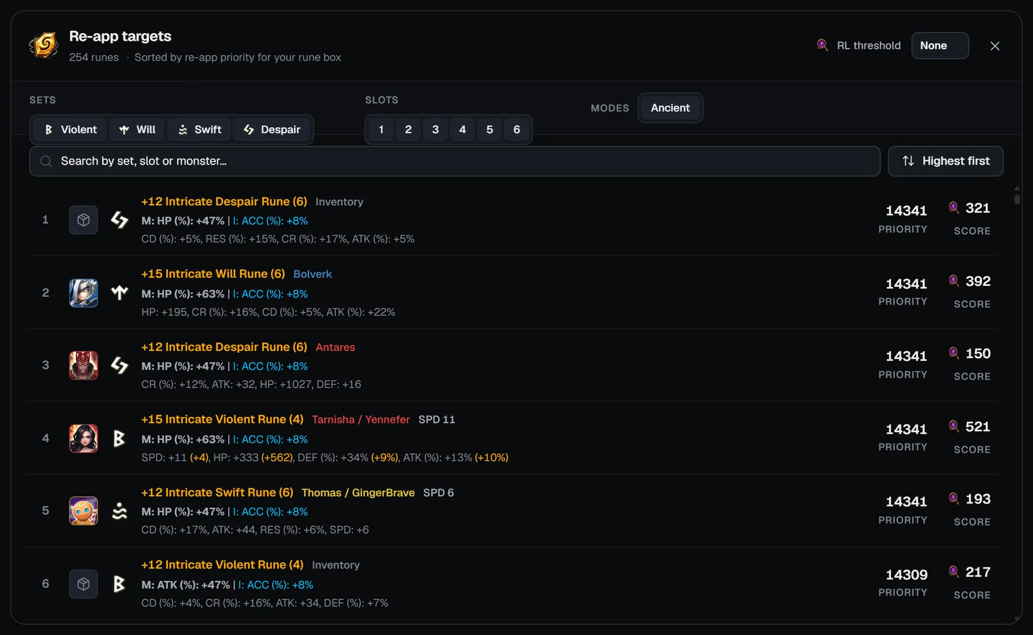1033x635 pixels.
Task: Click the Thomas / GingerBrave monster name
Action: (358, 492)
